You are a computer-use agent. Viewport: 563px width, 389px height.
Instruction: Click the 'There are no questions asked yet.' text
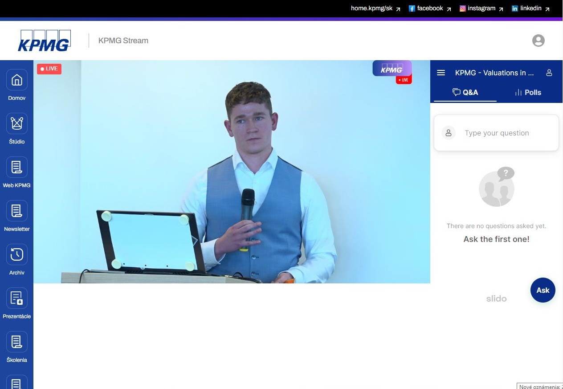pyautogui.click(x=496, y=226)
